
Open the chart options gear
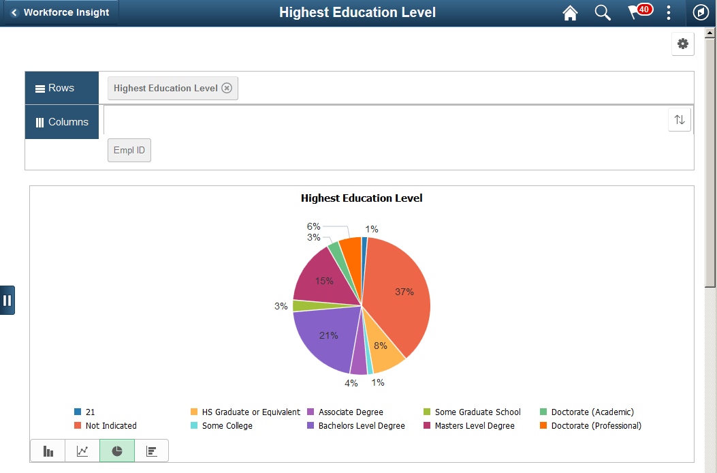click(x=682, y=44)
